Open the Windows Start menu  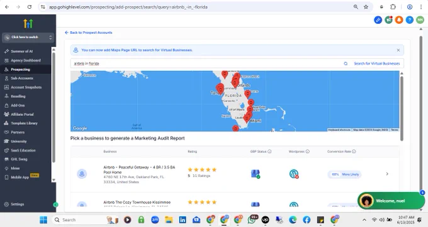tap(43, 219)
